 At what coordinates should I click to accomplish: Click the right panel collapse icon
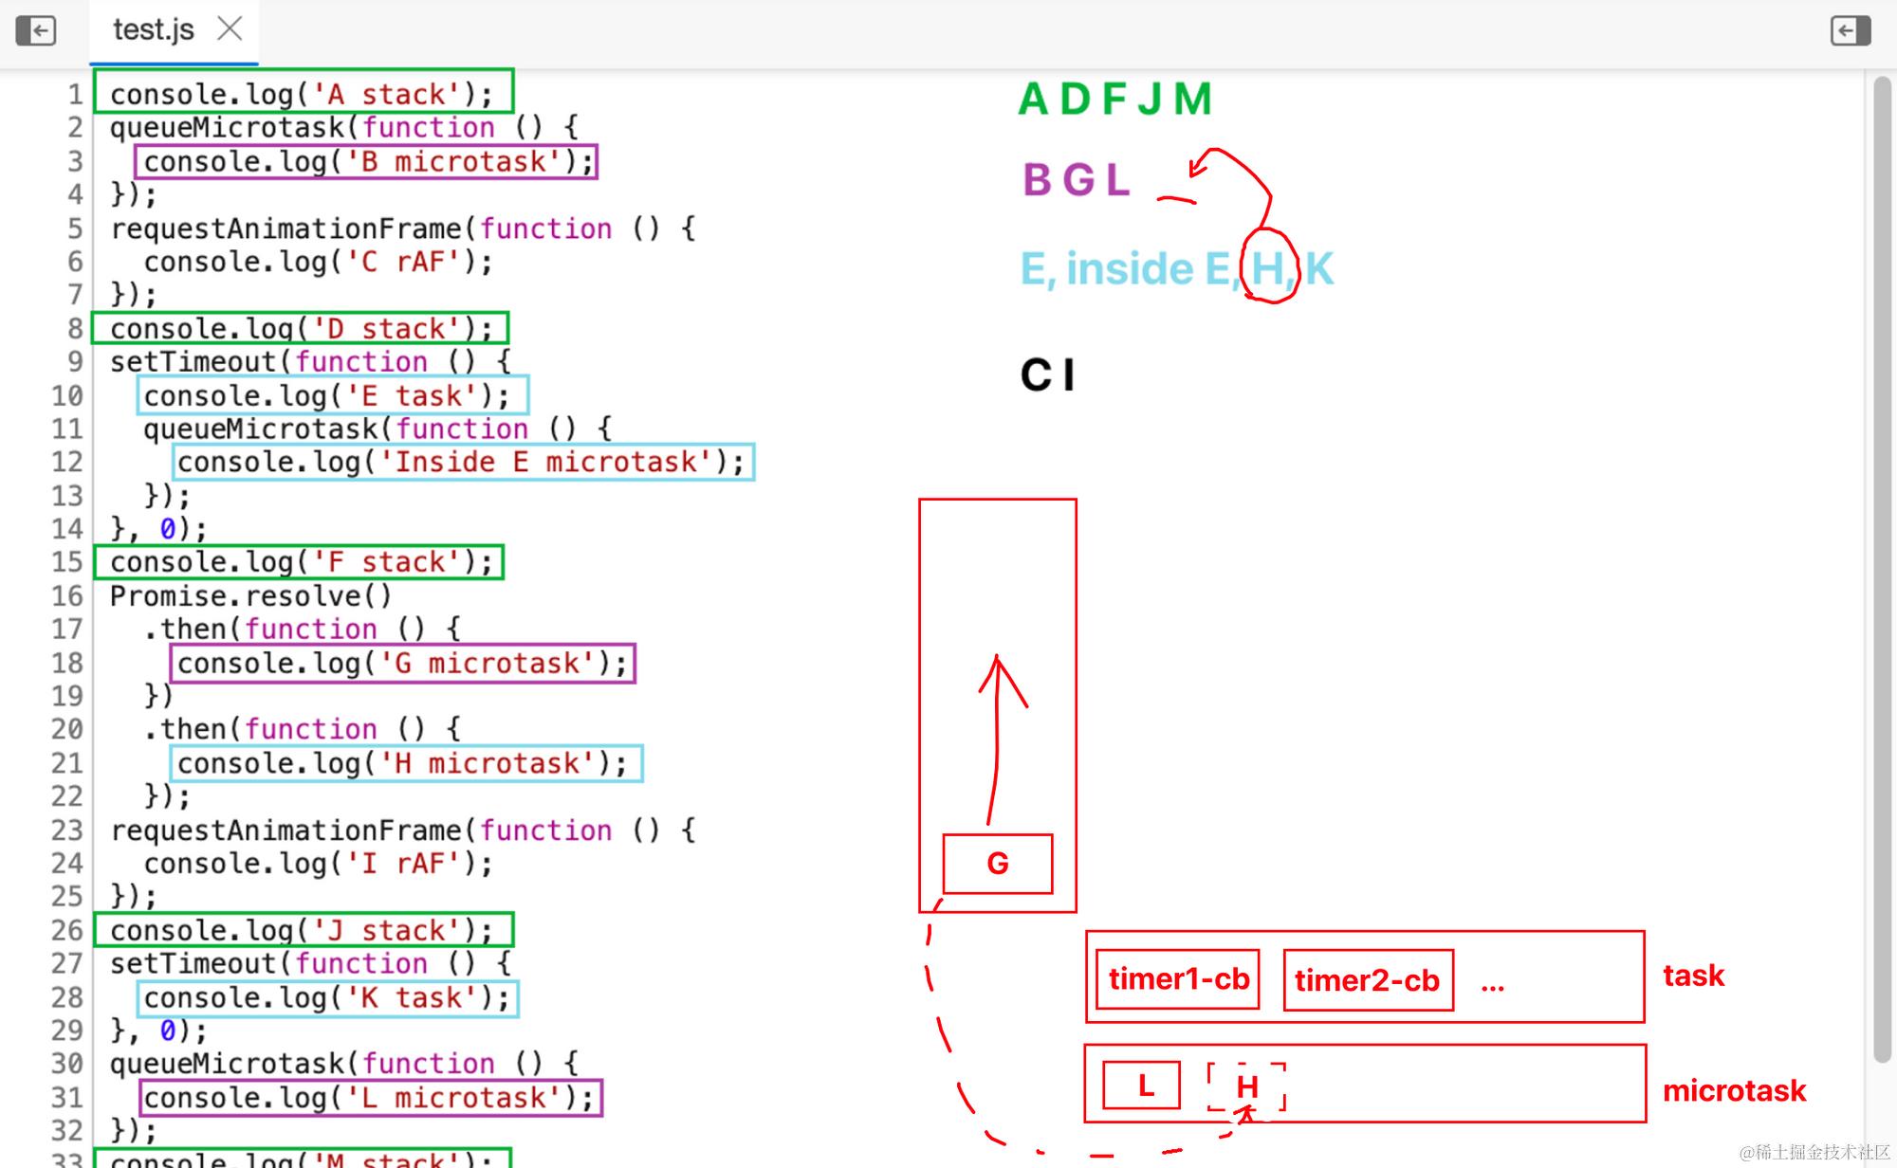point(1850,30)
